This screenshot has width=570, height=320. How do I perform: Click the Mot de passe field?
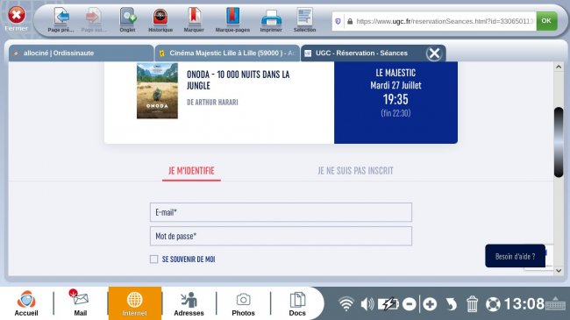[281, 236]
